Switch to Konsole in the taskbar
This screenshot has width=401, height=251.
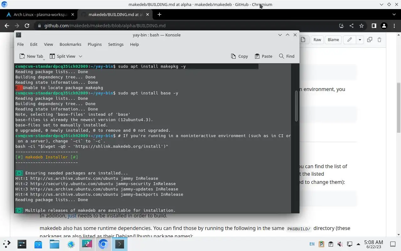coord(119,244)
